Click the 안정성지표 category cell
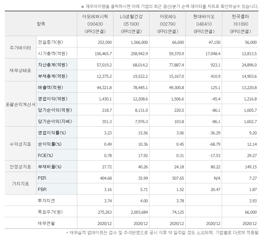This screenshot has width=262, height=236. click(x=20, y=167)
